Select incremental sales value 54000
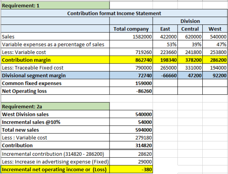The height and width of the screenshot is (174, 228). (x=131, y=122)
